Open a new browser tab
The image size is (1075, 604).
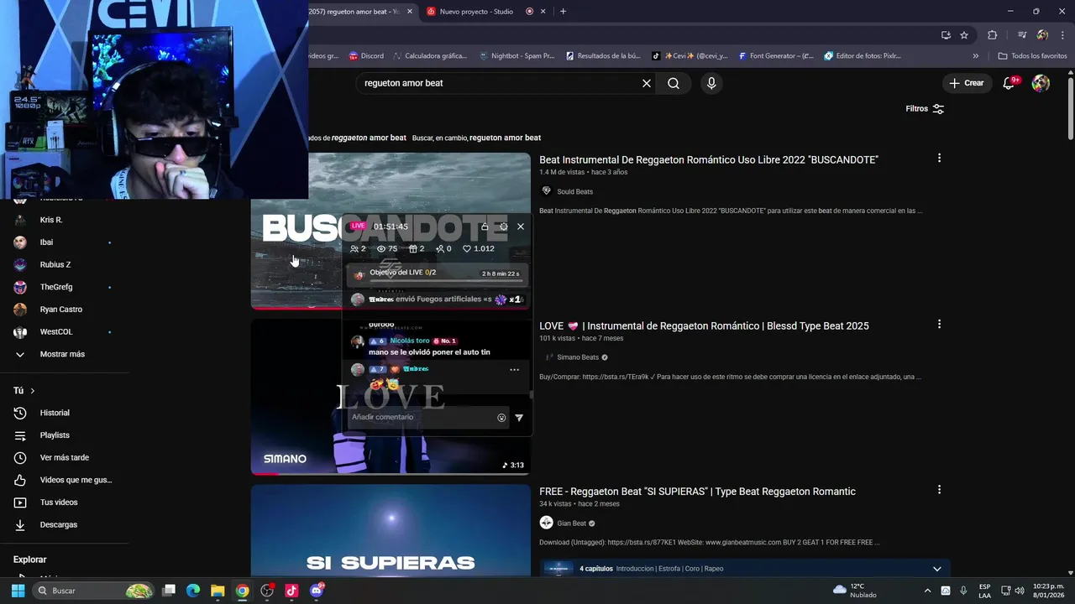(563, 11)
